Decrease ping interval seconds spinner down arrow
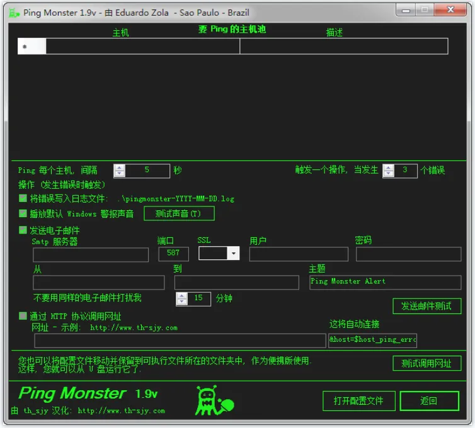This screenshot has width=475, height=428. click(x=119, y=174)
